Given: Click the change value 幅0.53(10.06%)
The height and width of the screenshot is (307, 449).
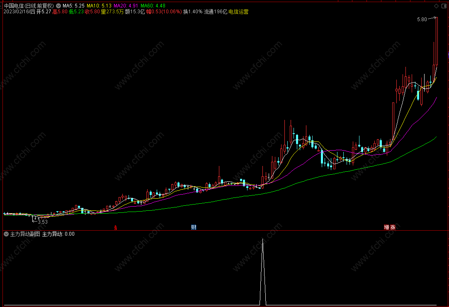Looking at the screenshot, I should click(164, 12).
